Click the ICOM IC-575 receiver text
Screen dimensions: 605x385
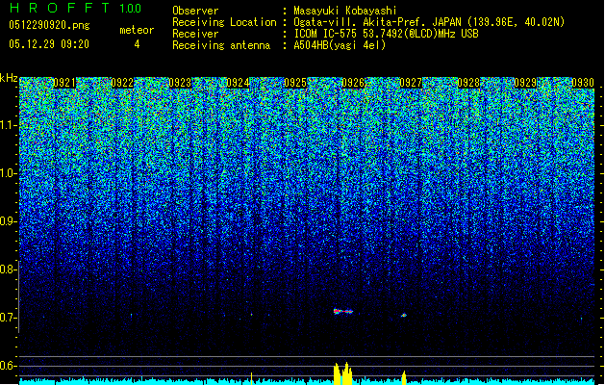pos(386,34)
